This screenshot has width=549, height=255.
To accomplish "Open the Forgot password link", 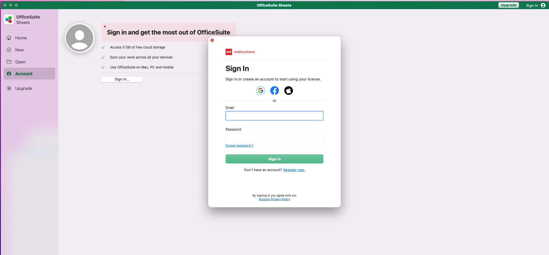I will tap(239, 145).
